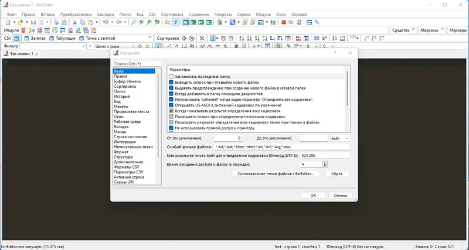Click the Сброс button
The width and height of the screenshot is (469, 250).
[337, 174]
